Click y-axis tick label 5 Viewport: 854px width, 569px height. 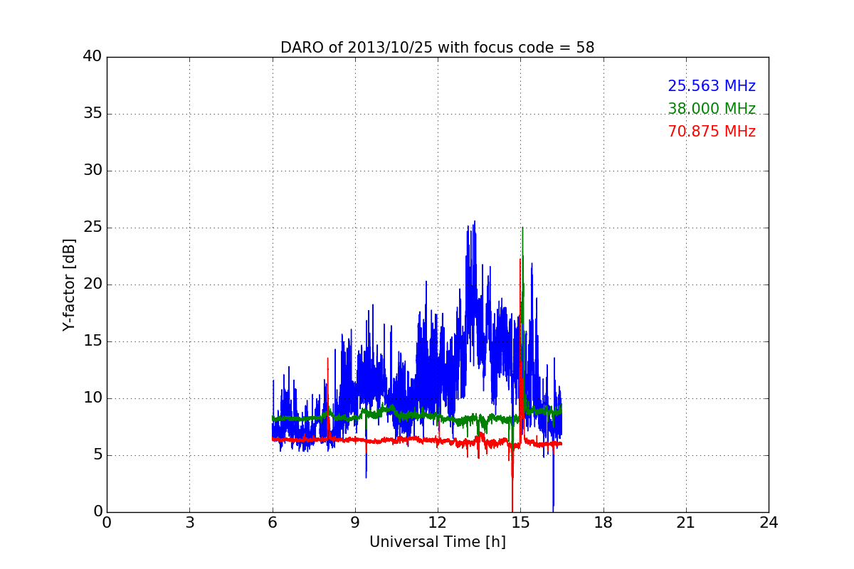97,455
